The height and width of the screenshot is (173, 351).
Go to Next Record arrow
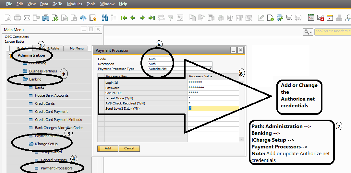[x=142, y=18]
